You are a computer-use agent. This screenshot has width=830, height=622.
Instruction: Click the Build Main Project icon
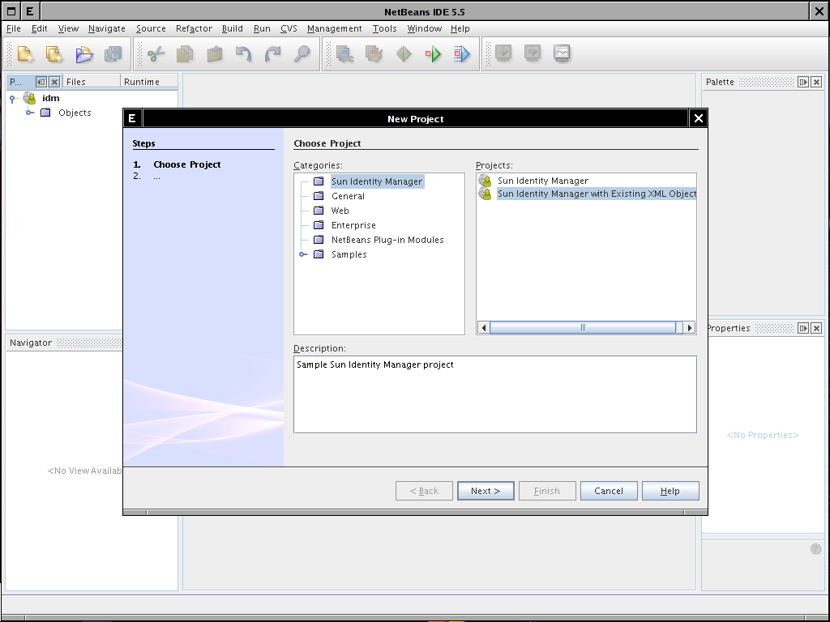tap(344, 54)
